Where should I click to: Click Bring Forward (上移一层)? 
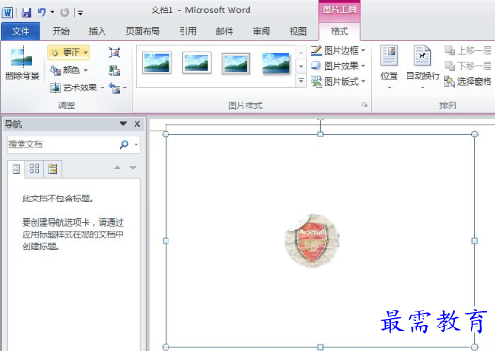point(468,50)
